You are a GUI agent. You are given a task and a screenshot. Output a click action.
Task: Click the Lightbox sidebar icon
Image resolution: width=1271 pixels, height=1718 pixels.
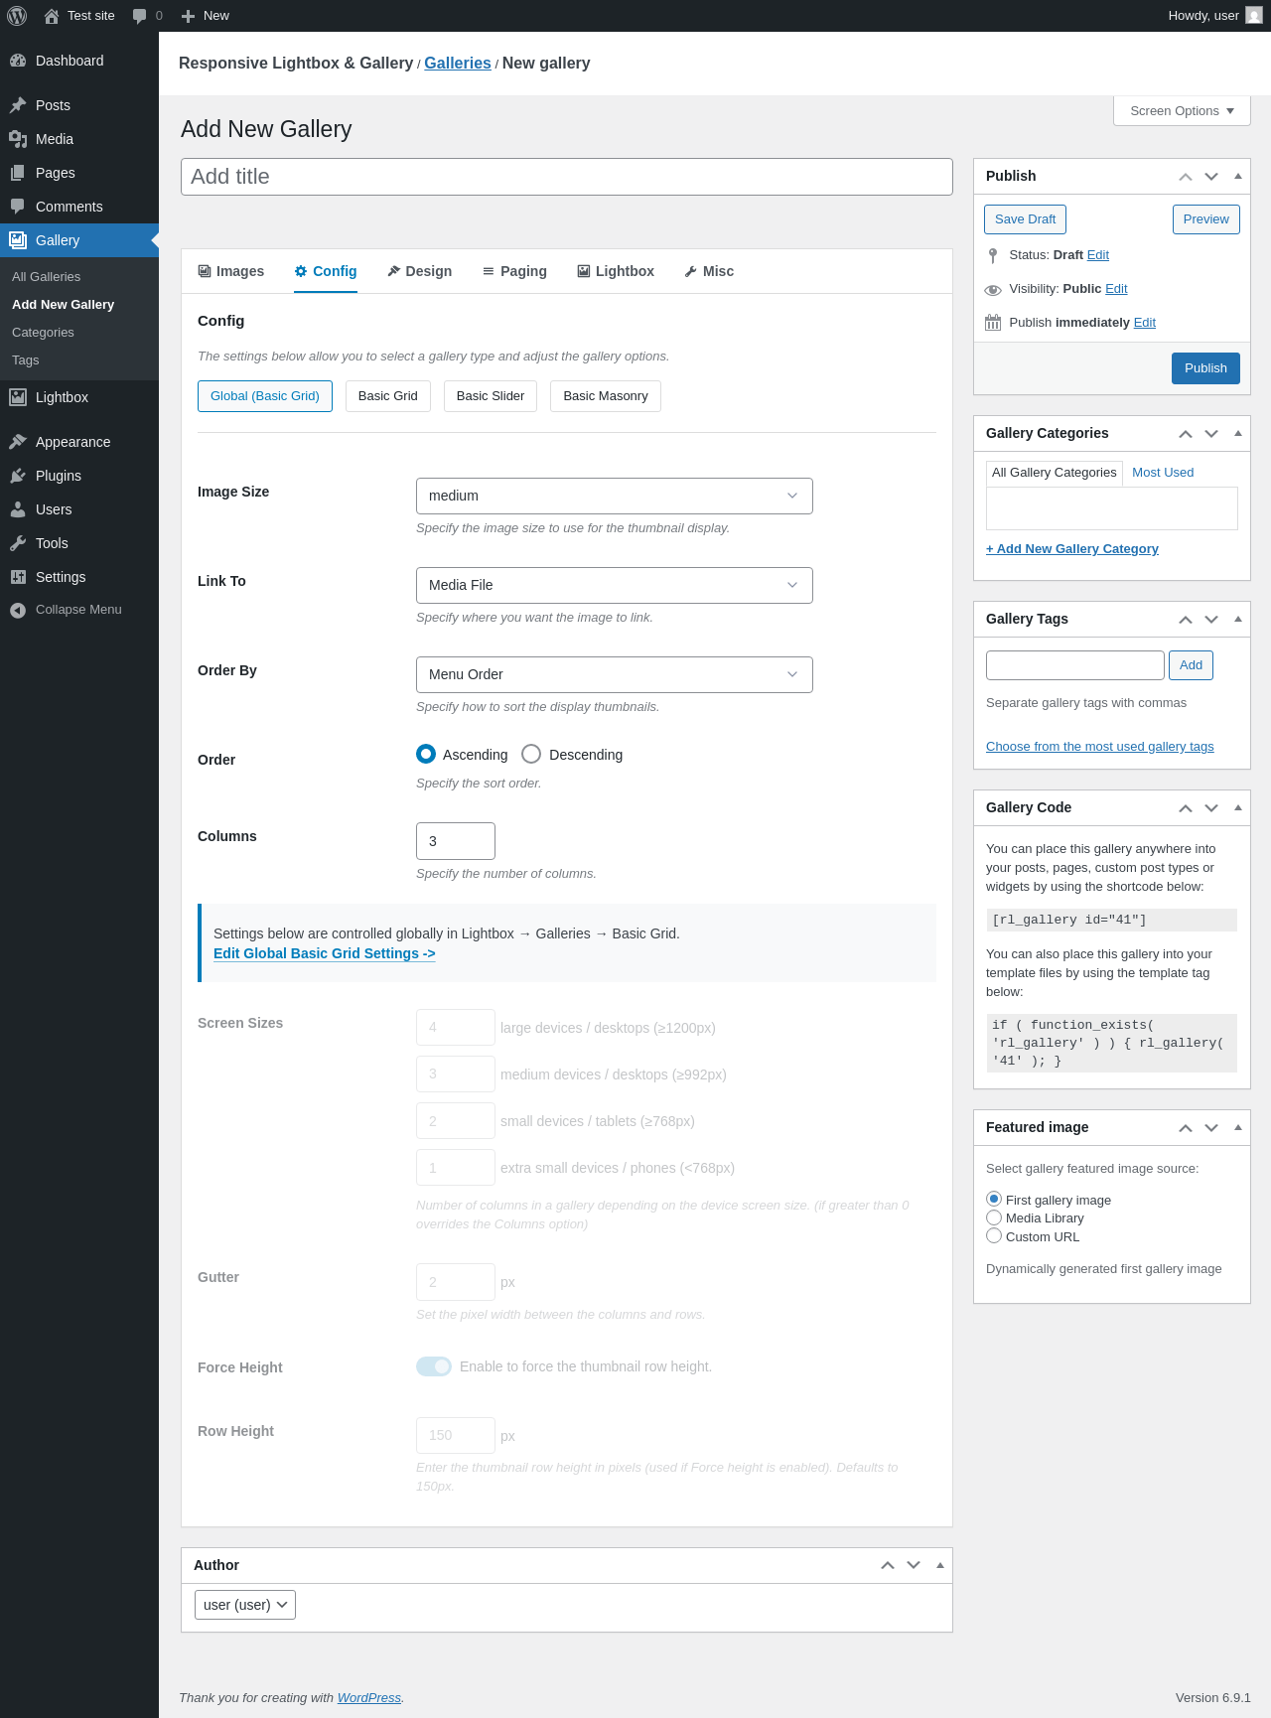click(x=18, y=397)
